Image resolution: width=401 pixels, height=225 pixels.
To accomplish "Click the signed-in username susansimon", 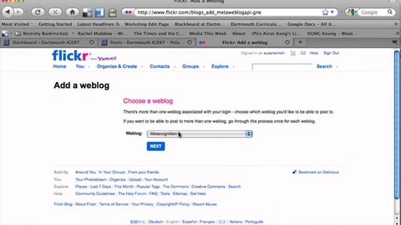I will coord(274,53).
